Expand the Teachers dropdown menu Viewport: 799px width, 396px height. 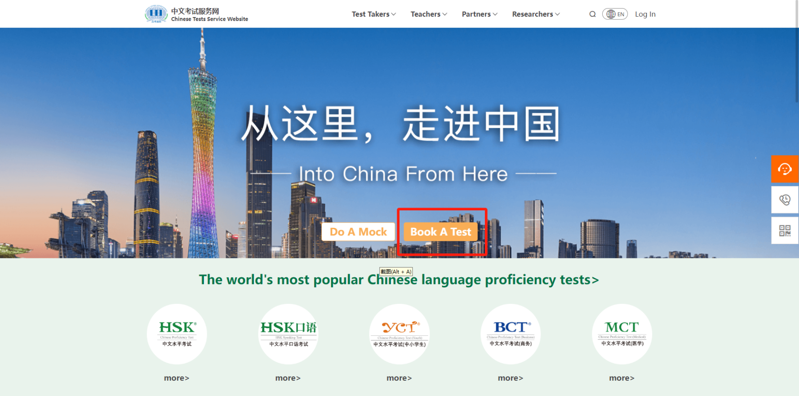(x=429, y=14)
